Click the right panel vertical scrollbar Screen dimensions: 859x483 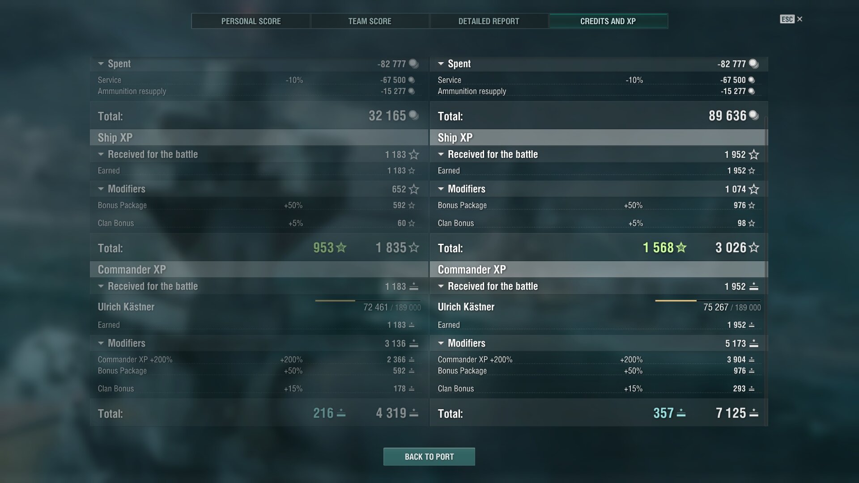(766, 268)
